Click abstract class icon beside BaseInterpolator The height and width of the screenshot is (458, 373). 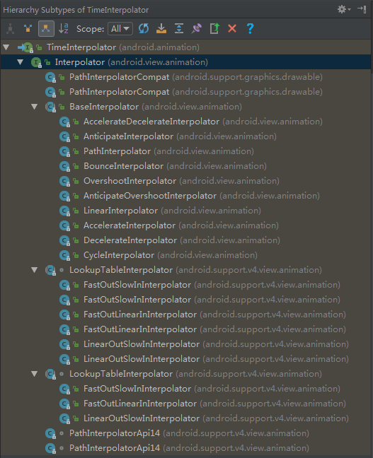(51, 107)
